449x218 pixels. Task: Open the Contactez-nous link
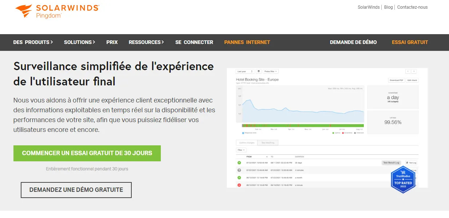(413, 7)
